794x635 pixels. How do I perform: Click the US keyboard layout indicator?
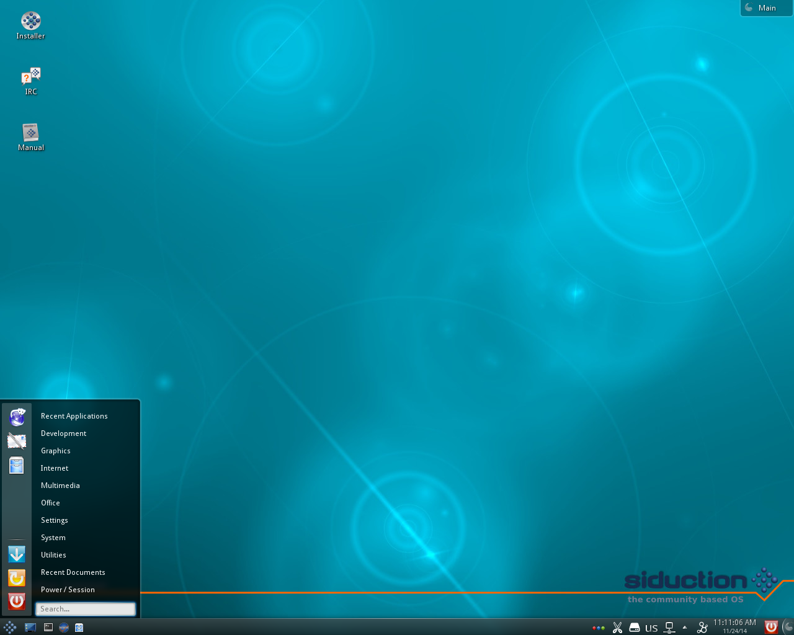pos(651,628)
